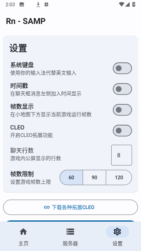Image resolution: width=141 pixels, height=251 pixels.
Task: Toggle the 帧数显示 switch
Action: (x=122, y=110)
